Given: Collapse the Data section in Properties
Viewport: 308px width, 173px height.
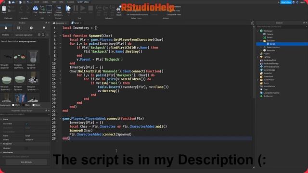Looking at the screenshot, I should [x=1, y=119].
